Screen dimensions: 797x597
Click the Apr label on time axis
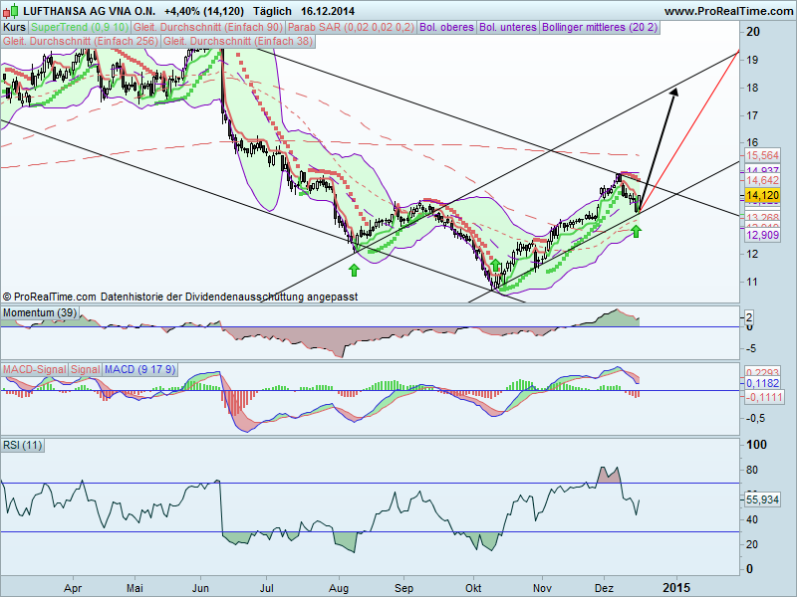(73, 588)
